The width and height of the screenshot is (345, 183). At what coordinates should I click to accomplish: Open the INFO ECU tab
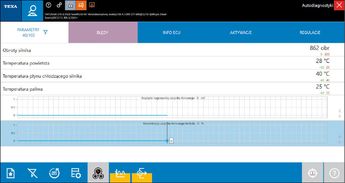click(x=172, y=33)
